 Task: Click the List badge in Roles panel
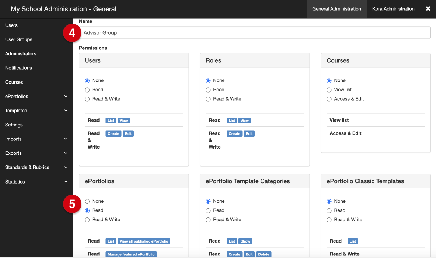point(231,121)
